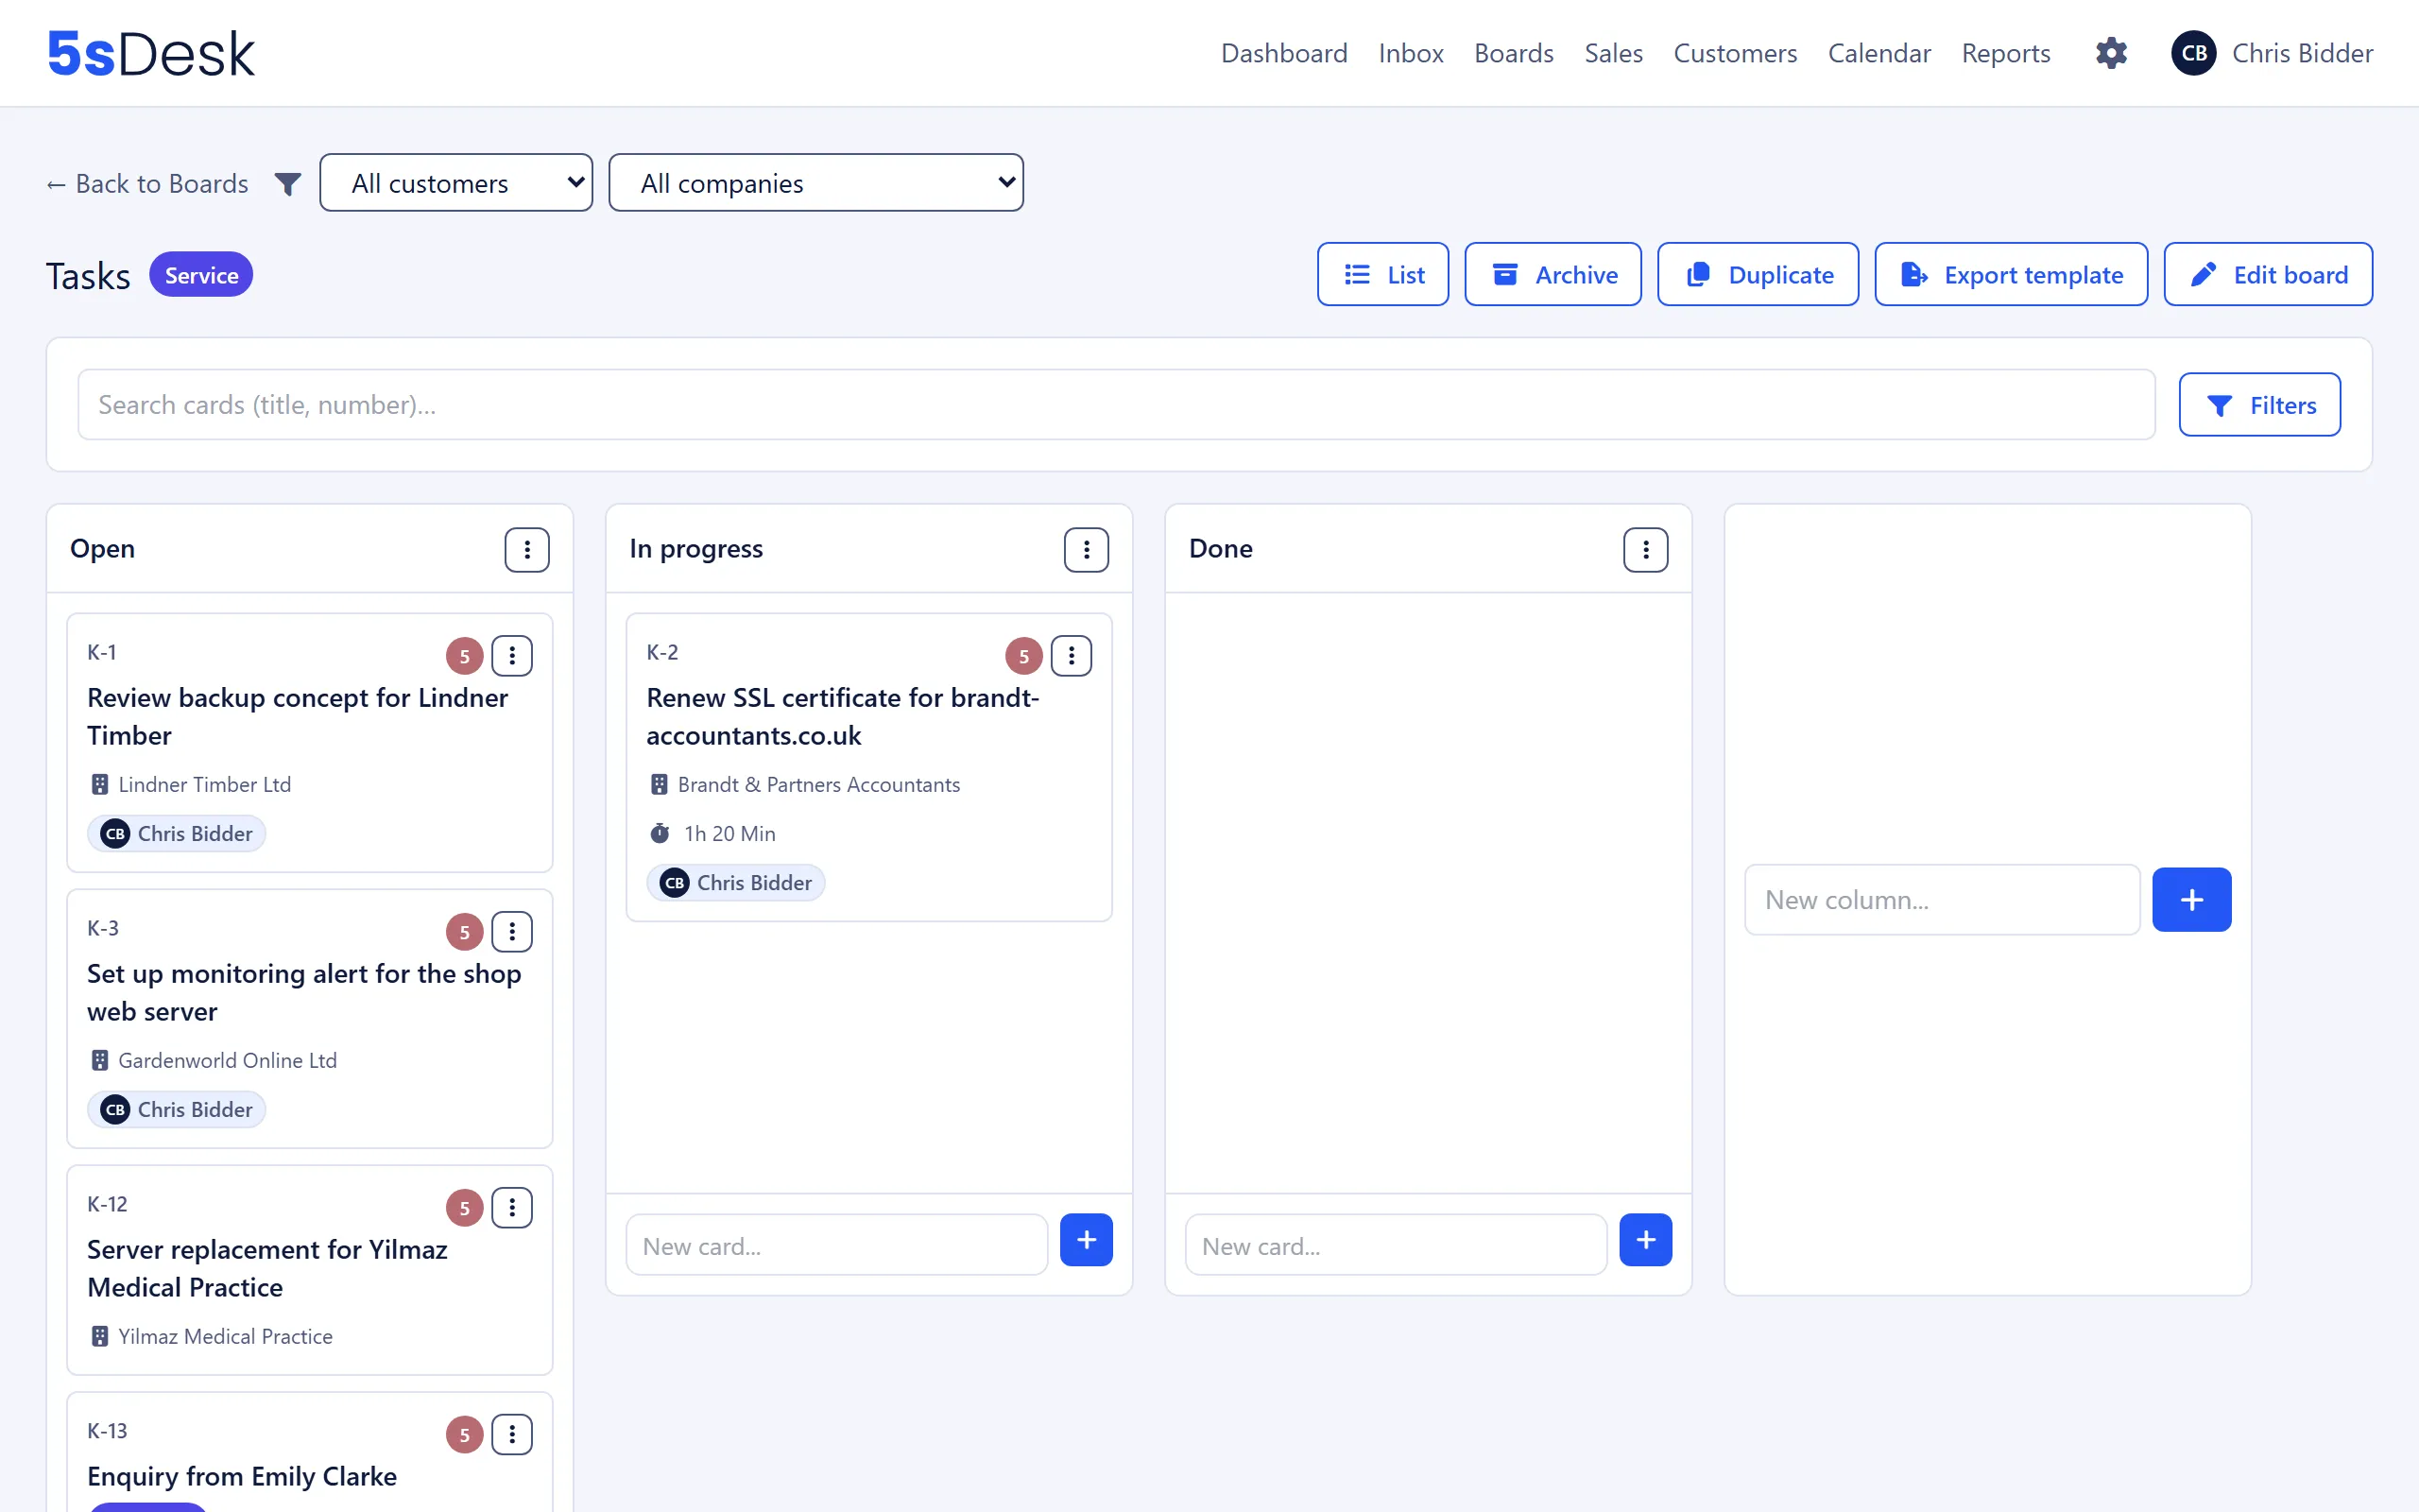
Task: Add card with plus in In progress
Action: (1087, 1240)
